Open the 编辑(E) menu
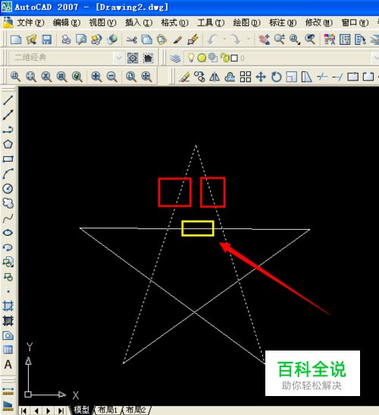The height and width of the screenshot is (415, 379). [67, 23]
